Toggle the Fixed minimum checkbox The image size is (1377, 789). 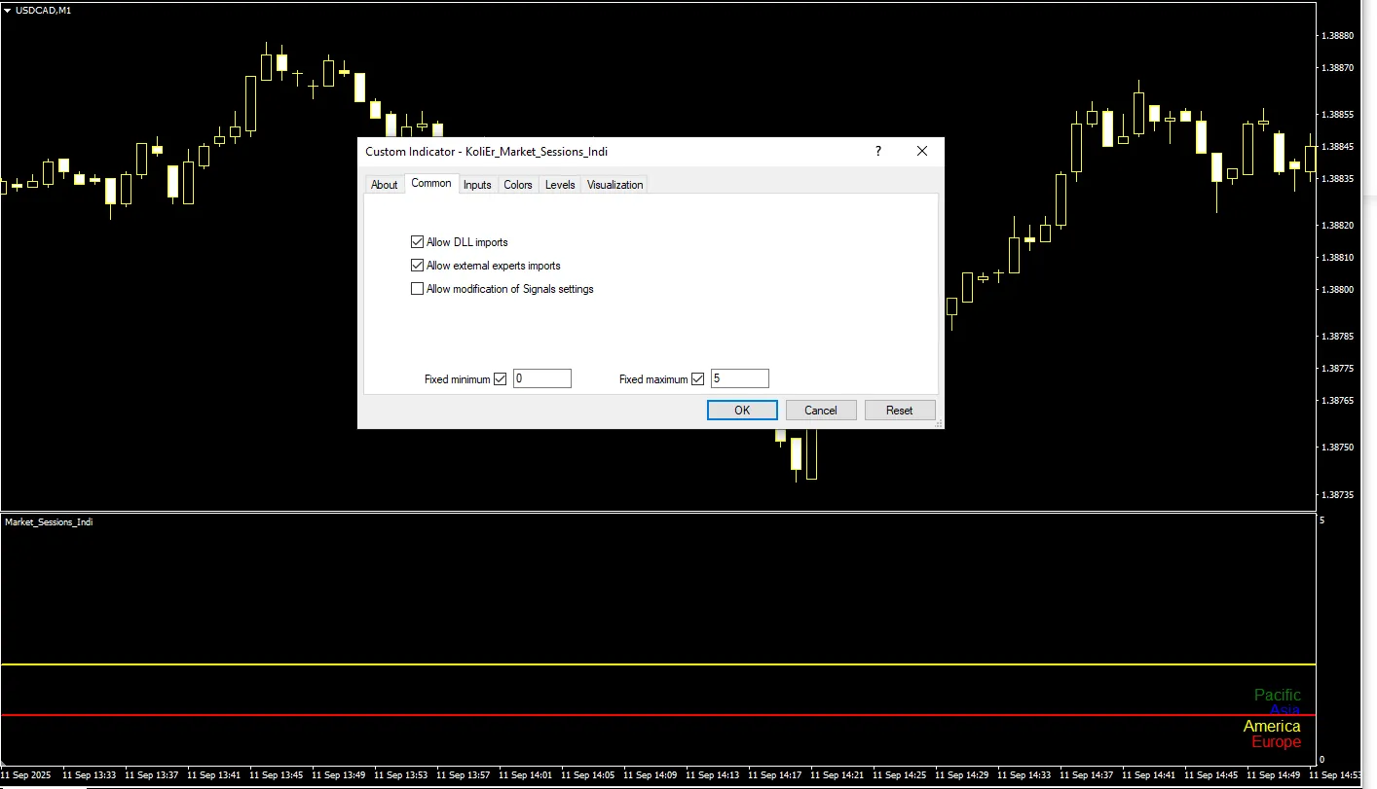501,379
